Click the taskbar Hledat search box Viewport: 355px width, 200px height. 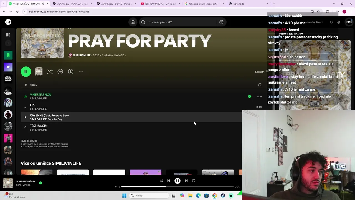click(x=149, y=196)
